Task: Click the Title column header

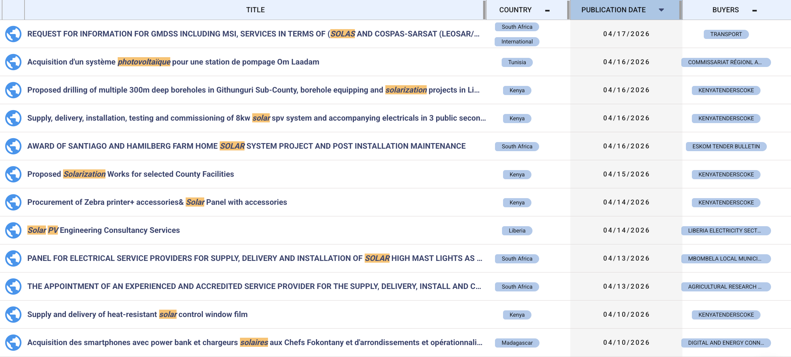Action: pos(255,10)
